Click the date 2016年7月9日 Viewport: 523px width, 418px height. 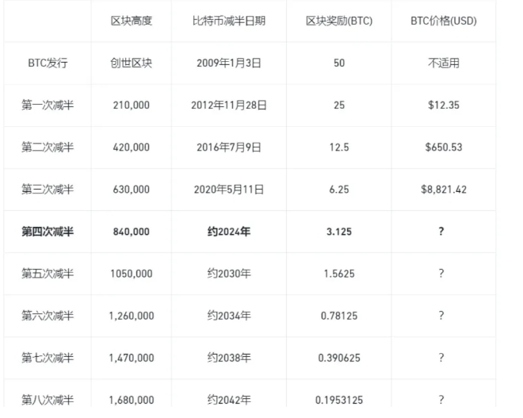tap(229, 148)
